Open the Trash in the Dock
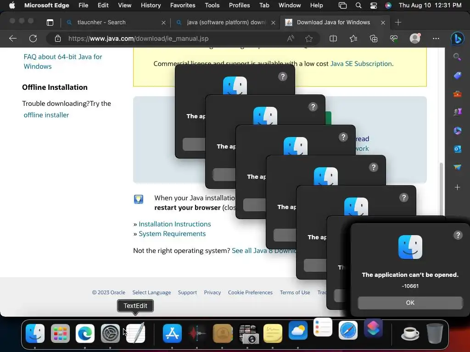Viewport: 470px width, 352px height. coord(435,333)
